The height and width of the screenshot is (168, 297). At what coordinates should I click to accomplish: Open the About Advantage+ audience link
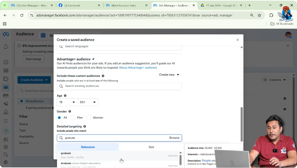pos(138,67)
